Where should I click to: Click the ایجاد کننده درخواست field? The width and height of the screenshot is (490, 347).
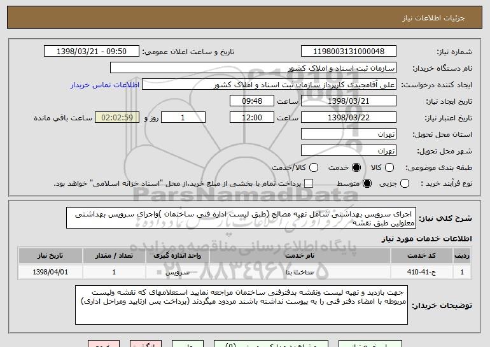(x=269, y=85)
